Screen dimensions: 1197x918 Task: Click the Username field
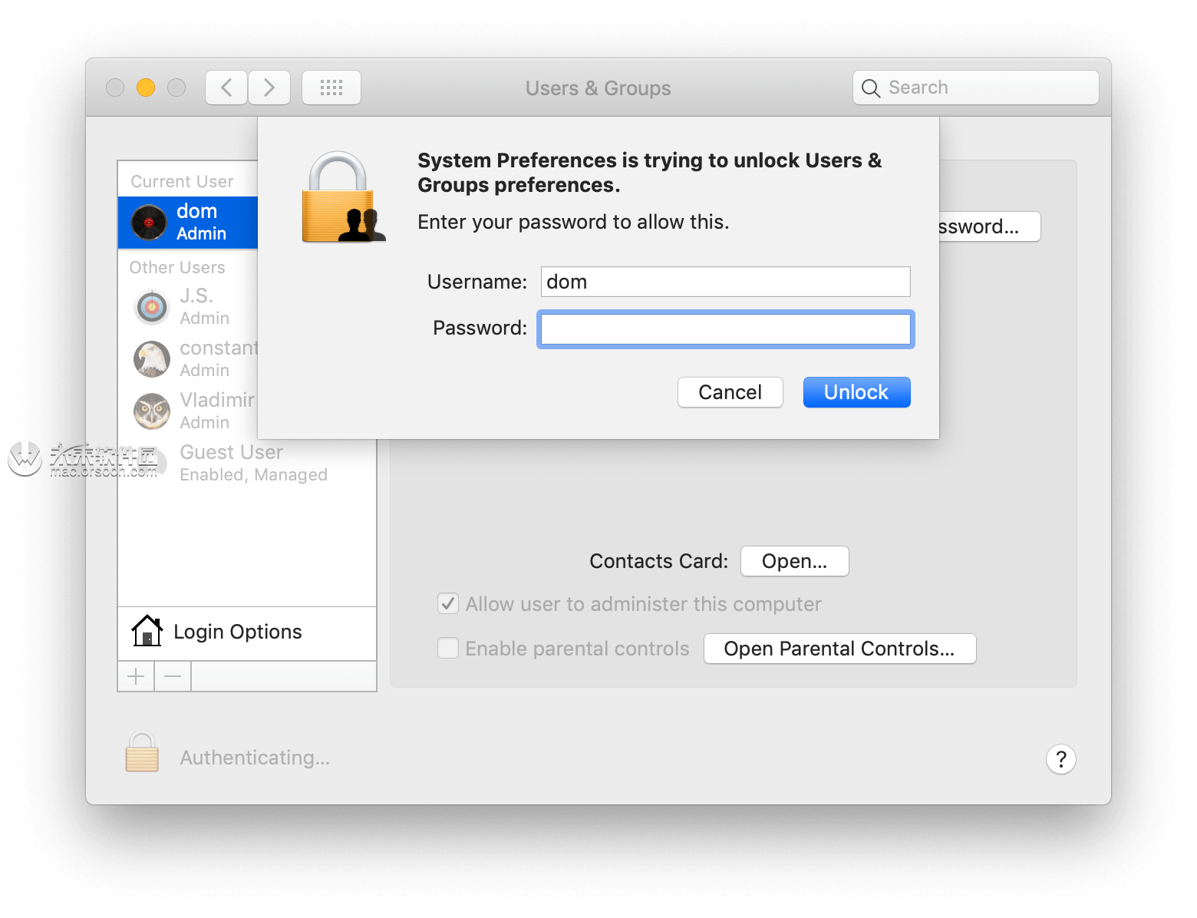pyautogui.click(x=725, y=282)
